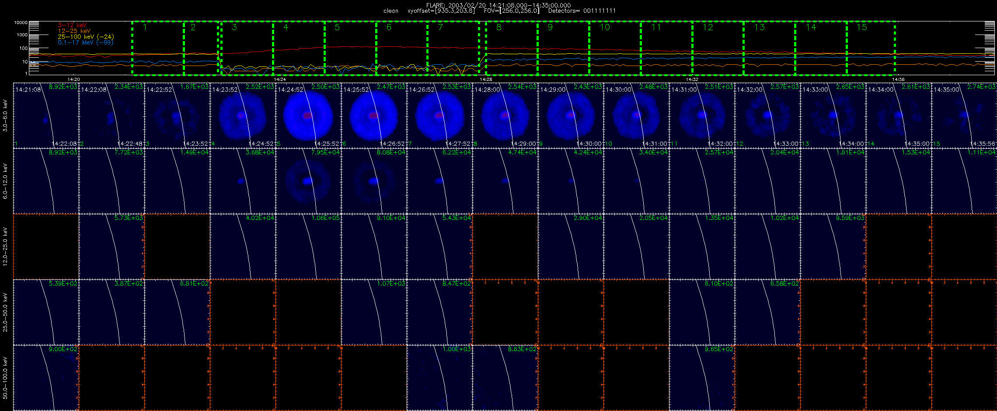Click the FLARE 2003/02/20 title line

pyautogui.click(x=499, y=5)
